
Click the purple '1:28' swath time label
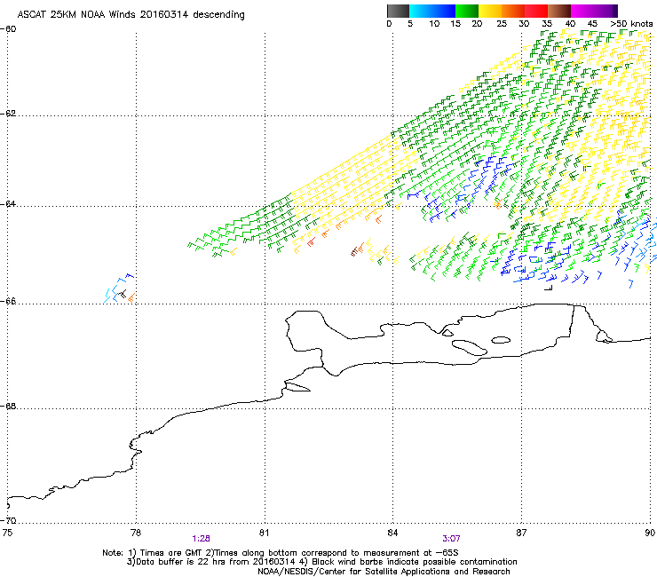coord(202,539)
